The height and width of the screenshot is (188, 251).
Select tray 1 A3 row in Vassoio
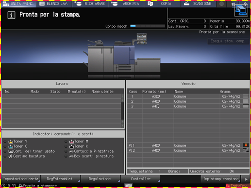pyautogui.click(x=188, y=96)
